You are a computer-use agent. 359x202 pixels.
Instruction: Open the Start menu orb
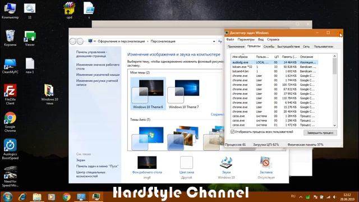coord(7,197)
